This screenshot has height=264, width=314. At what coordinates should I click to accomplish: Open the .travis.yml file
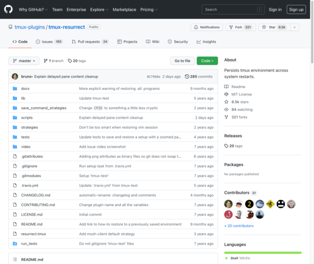pyautogui.click(x=30, y=185)
